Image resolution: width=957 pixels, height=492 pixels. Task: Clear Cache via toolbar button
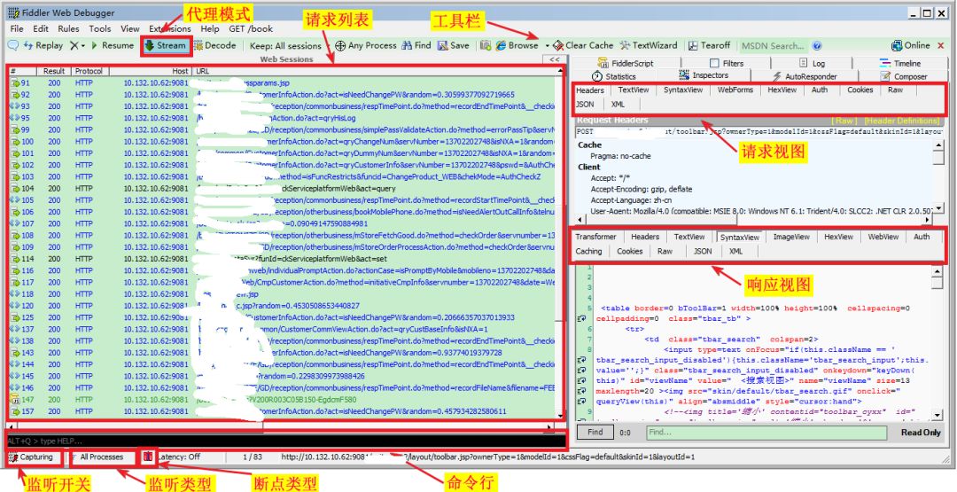[583, 46]
